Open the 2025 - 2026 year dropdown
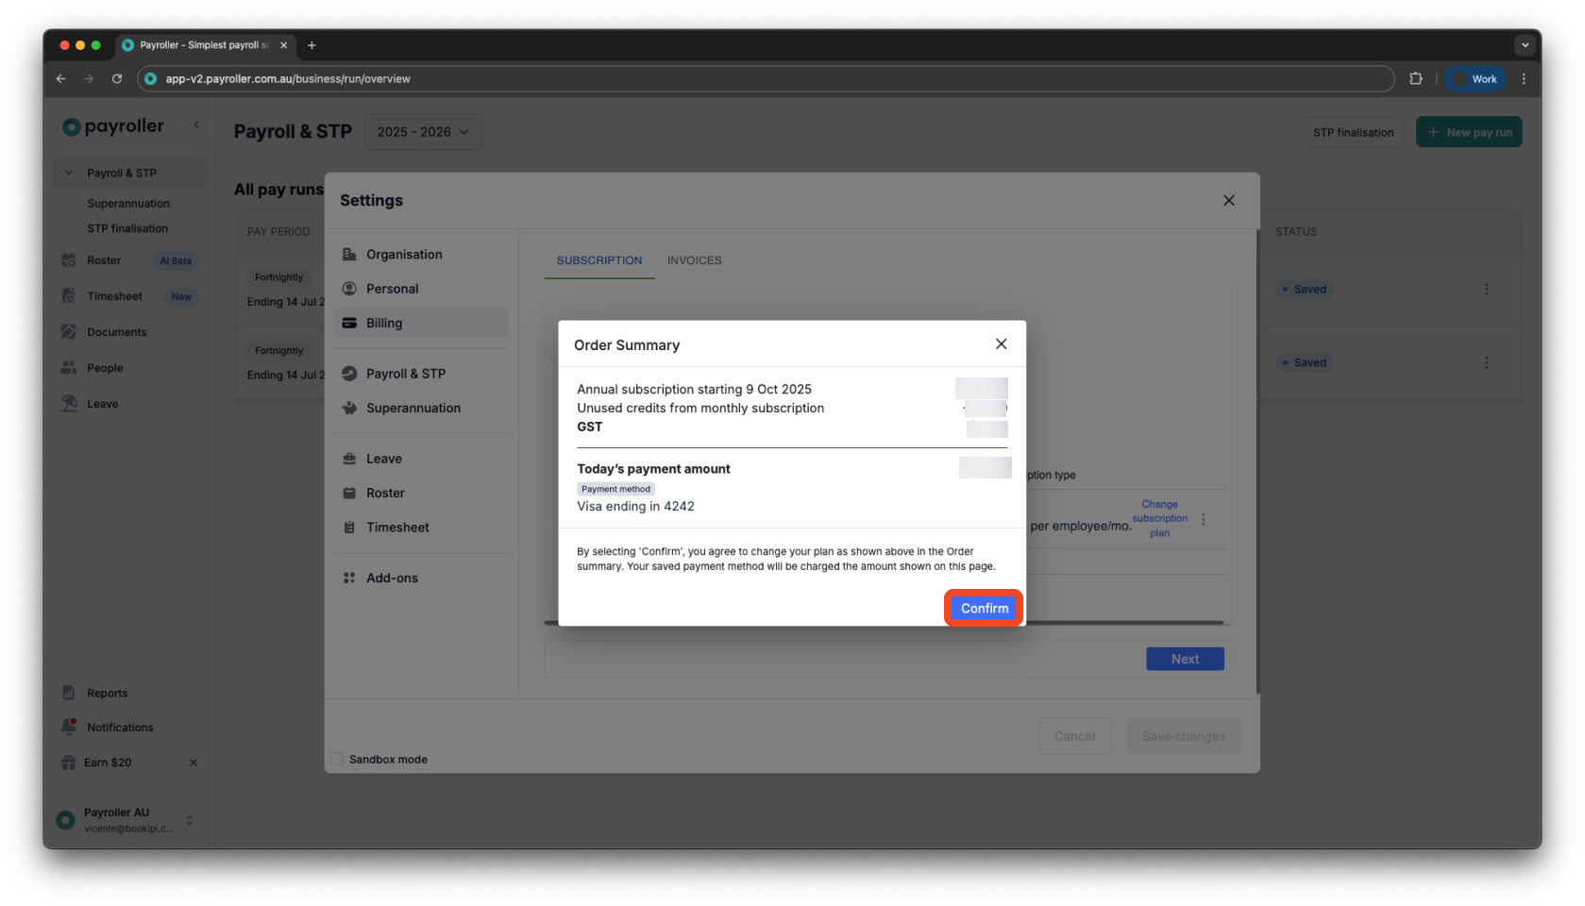 coord(422,131)
